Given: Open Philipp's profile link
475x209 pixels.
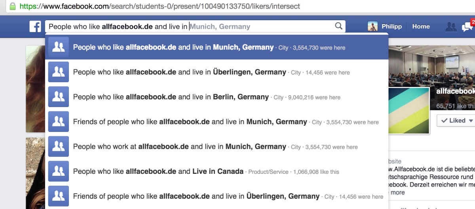Looking at the screenshot, I should (391, 26).
